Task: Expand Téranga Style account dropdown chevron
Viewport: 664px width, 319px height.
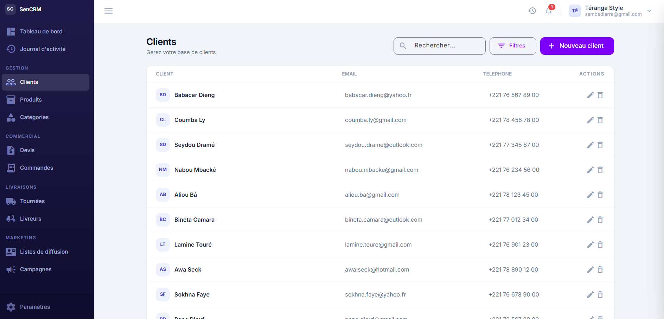Action: pos(649,11)
